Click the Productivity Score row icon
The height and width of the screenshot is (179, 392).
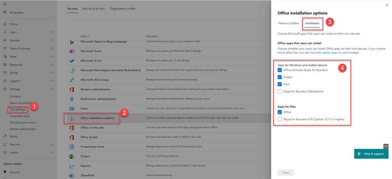click(x=72, y=147)
